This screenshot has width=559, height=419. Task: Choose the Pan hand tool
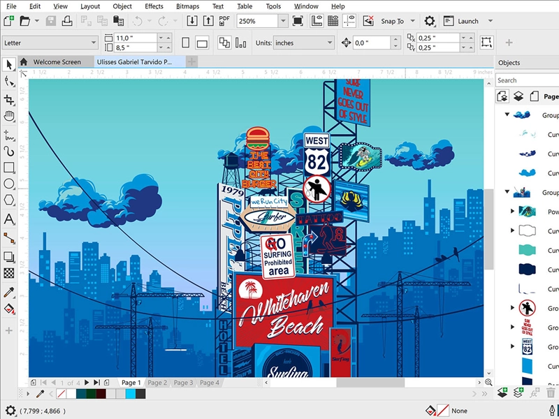coord(9,116)
